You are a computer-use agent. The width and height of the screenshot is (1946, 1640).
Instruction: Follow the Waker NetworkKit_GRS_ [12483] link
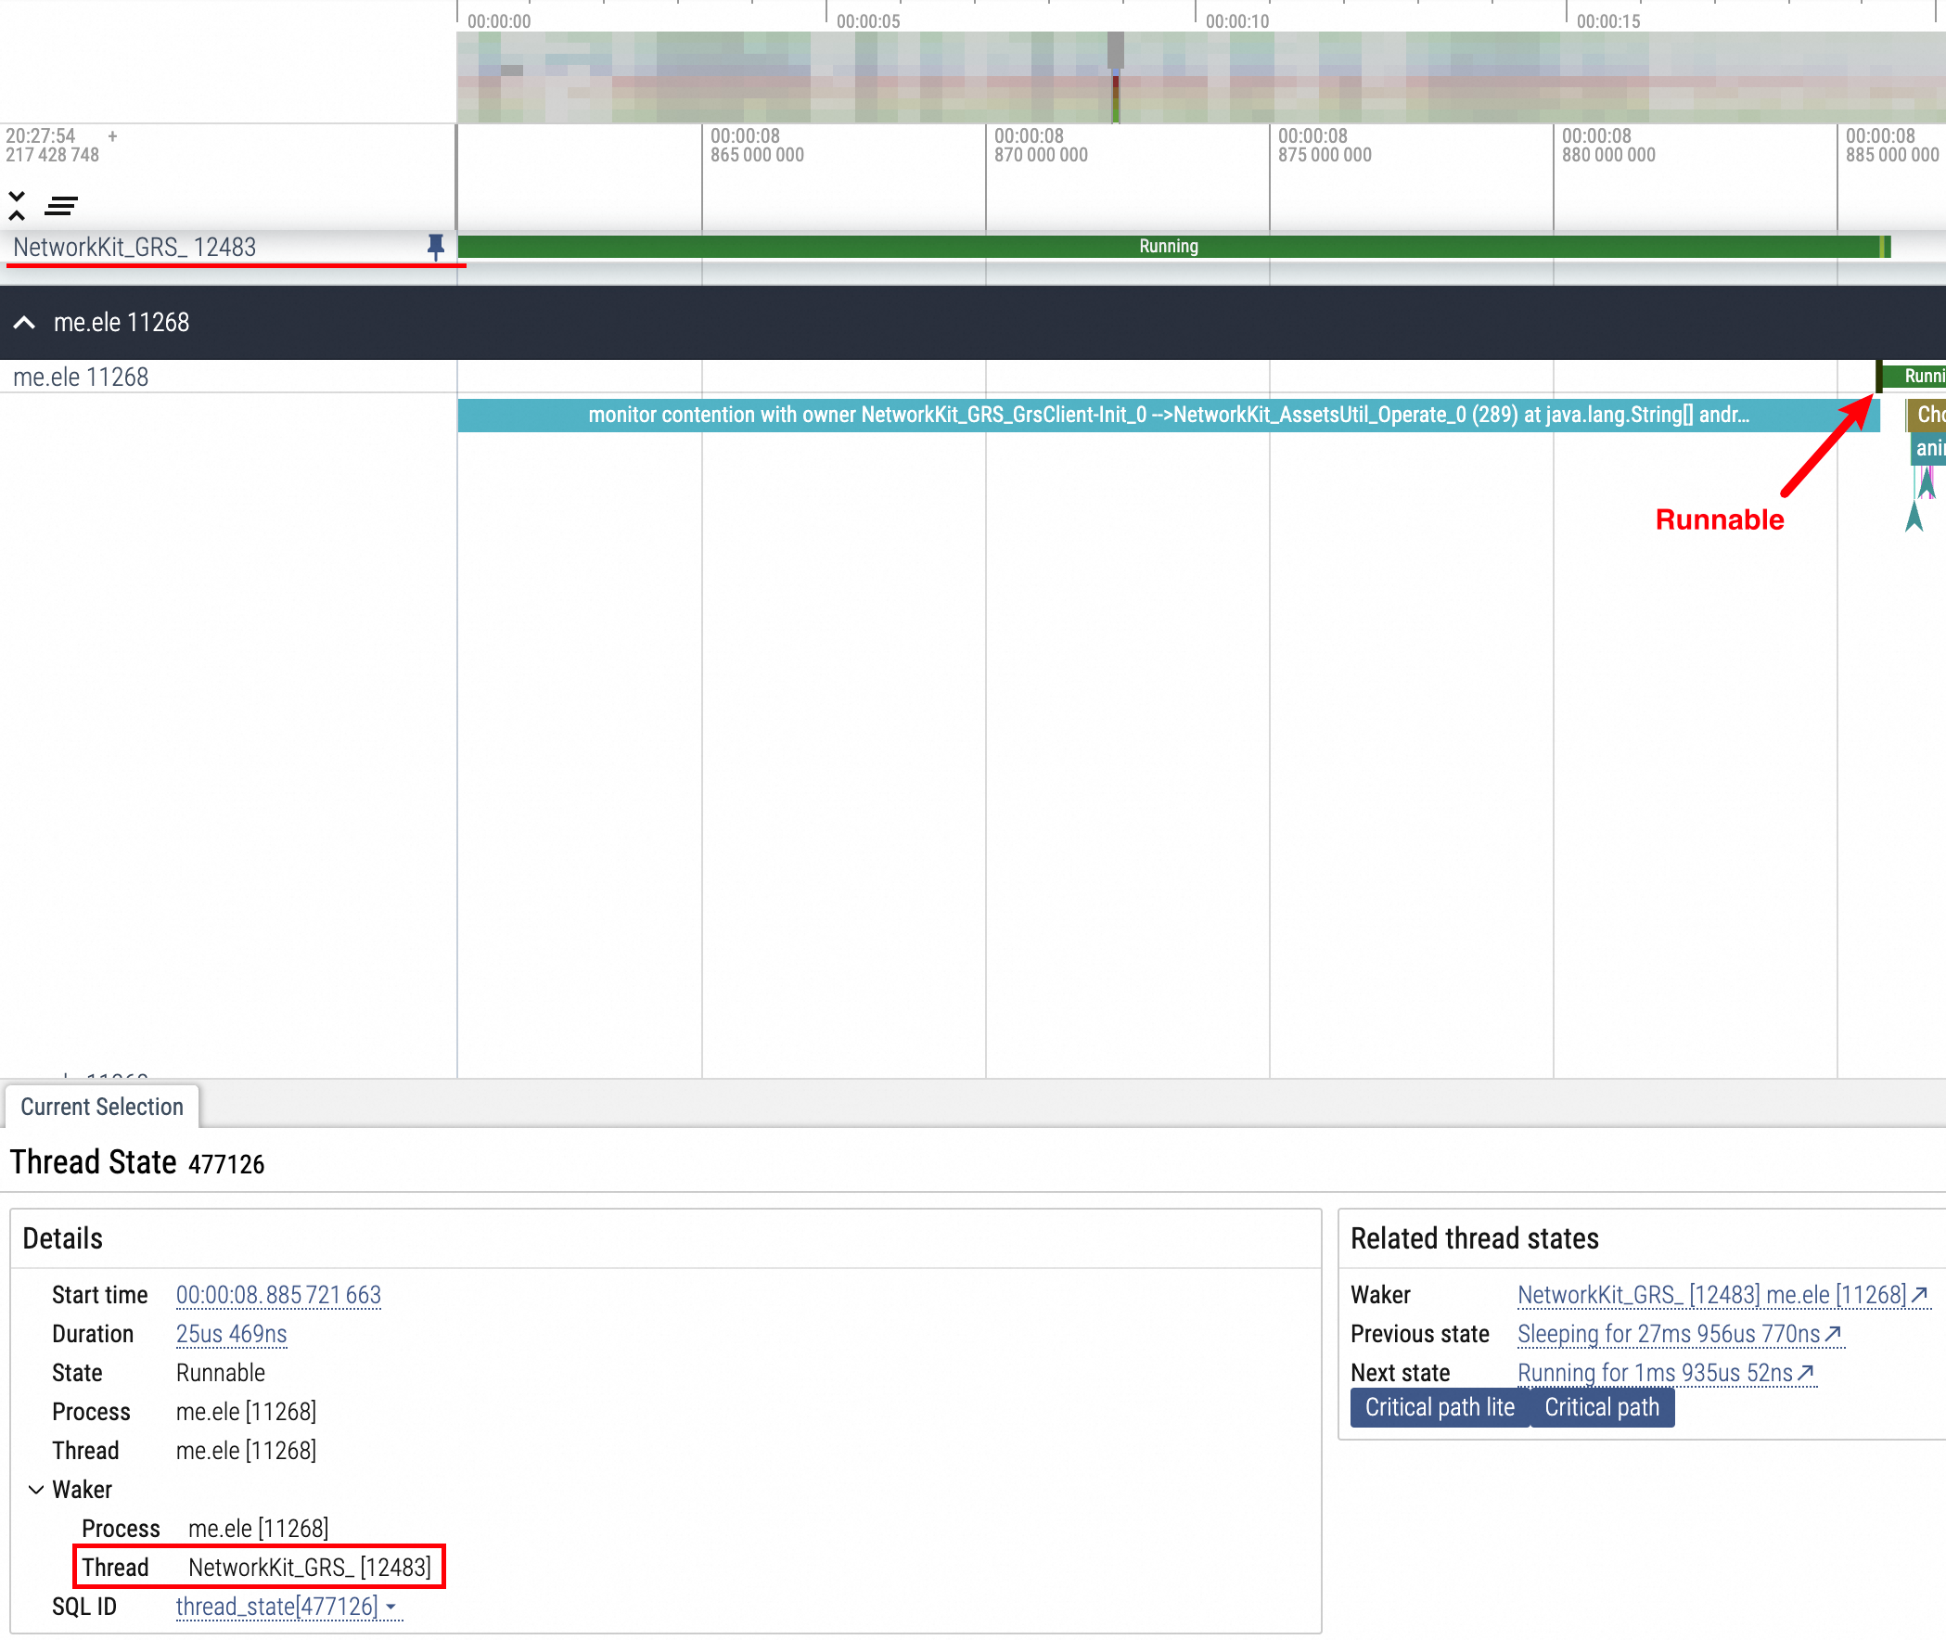coord(1721,1295)
